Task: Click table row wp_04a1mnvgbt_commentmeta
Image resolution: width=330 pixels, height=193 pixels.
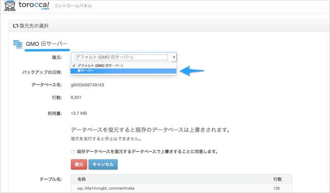Action: pyautogui.click(x=181, y=188)
